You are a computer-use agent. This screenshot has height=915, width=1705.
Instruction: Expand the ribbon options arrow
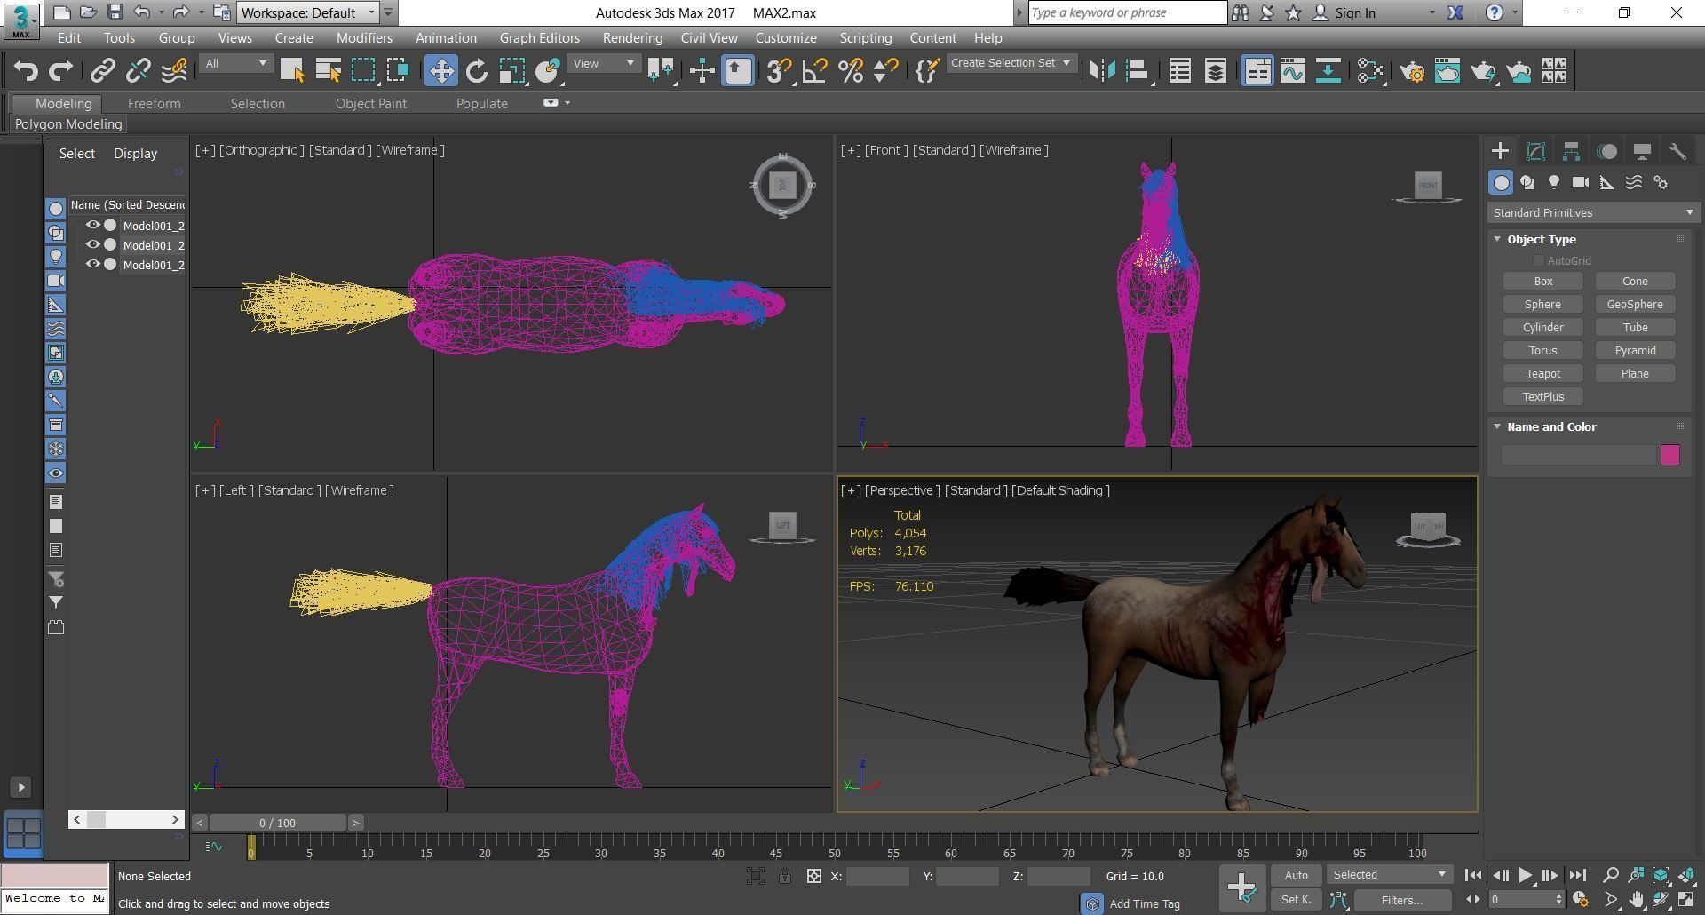point(567,103)
